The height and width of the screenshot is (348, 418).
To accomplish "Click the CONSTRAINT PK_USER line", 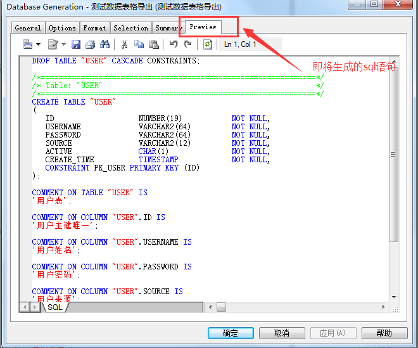I will (122, 168).
